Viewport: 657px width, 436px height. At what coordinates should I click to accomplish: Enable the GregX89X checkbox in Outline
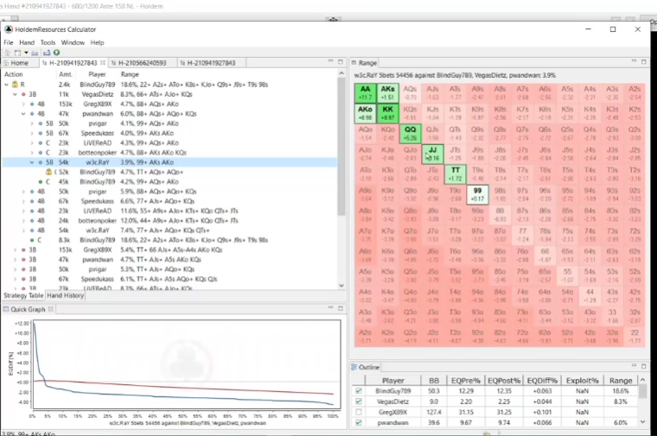coord(358,412)
